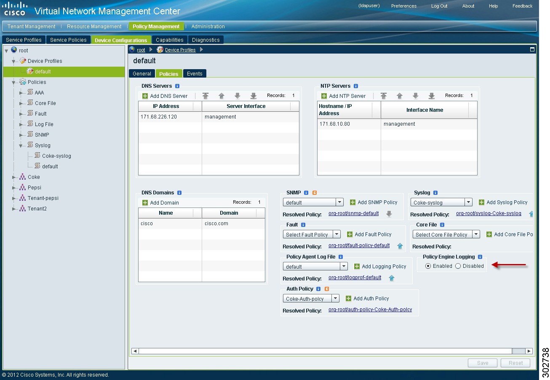The width and height of the screenshot is (550, 380).
Task: Click move-to-bottom arrow in DNS Servers toolbar
Action: [254, 96]
